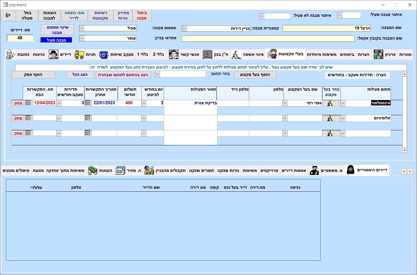
Task: Open last-contact calendar icon in אלומיניום row
Action: click(x=88, y=118)
